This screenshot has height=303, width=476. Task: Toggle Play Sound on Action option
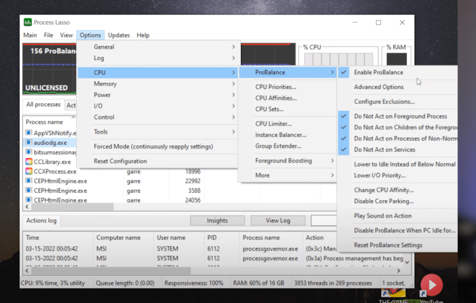tap(397, 216)
